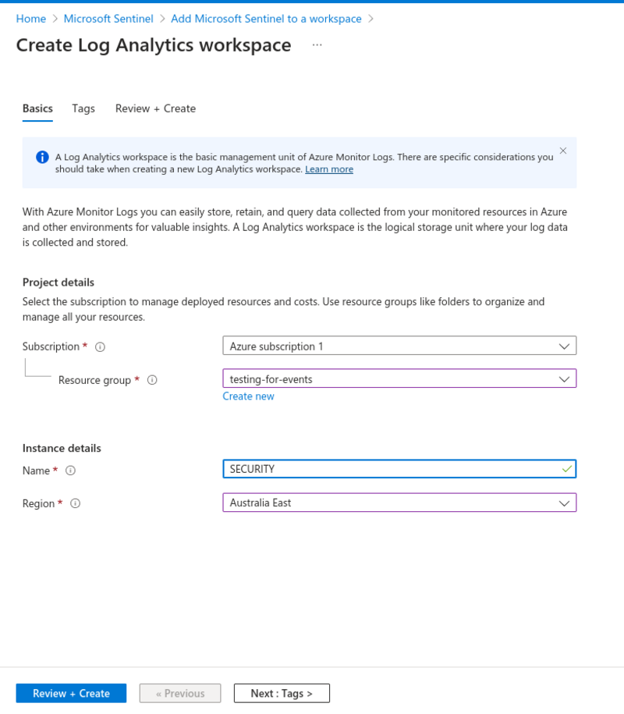Click the blue information icon in banner

coord(42,157)
